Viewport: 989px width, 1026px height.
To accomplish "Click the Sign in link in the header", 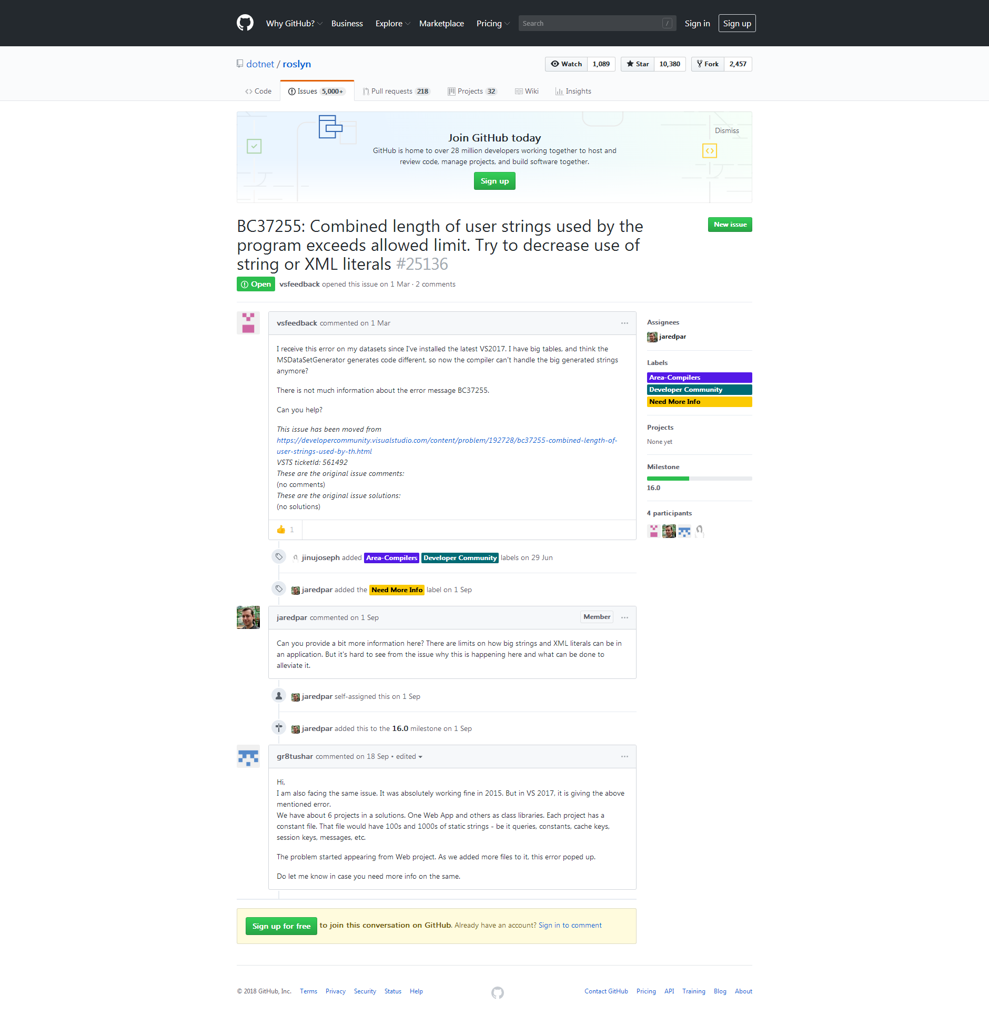I will coord(697,23).
